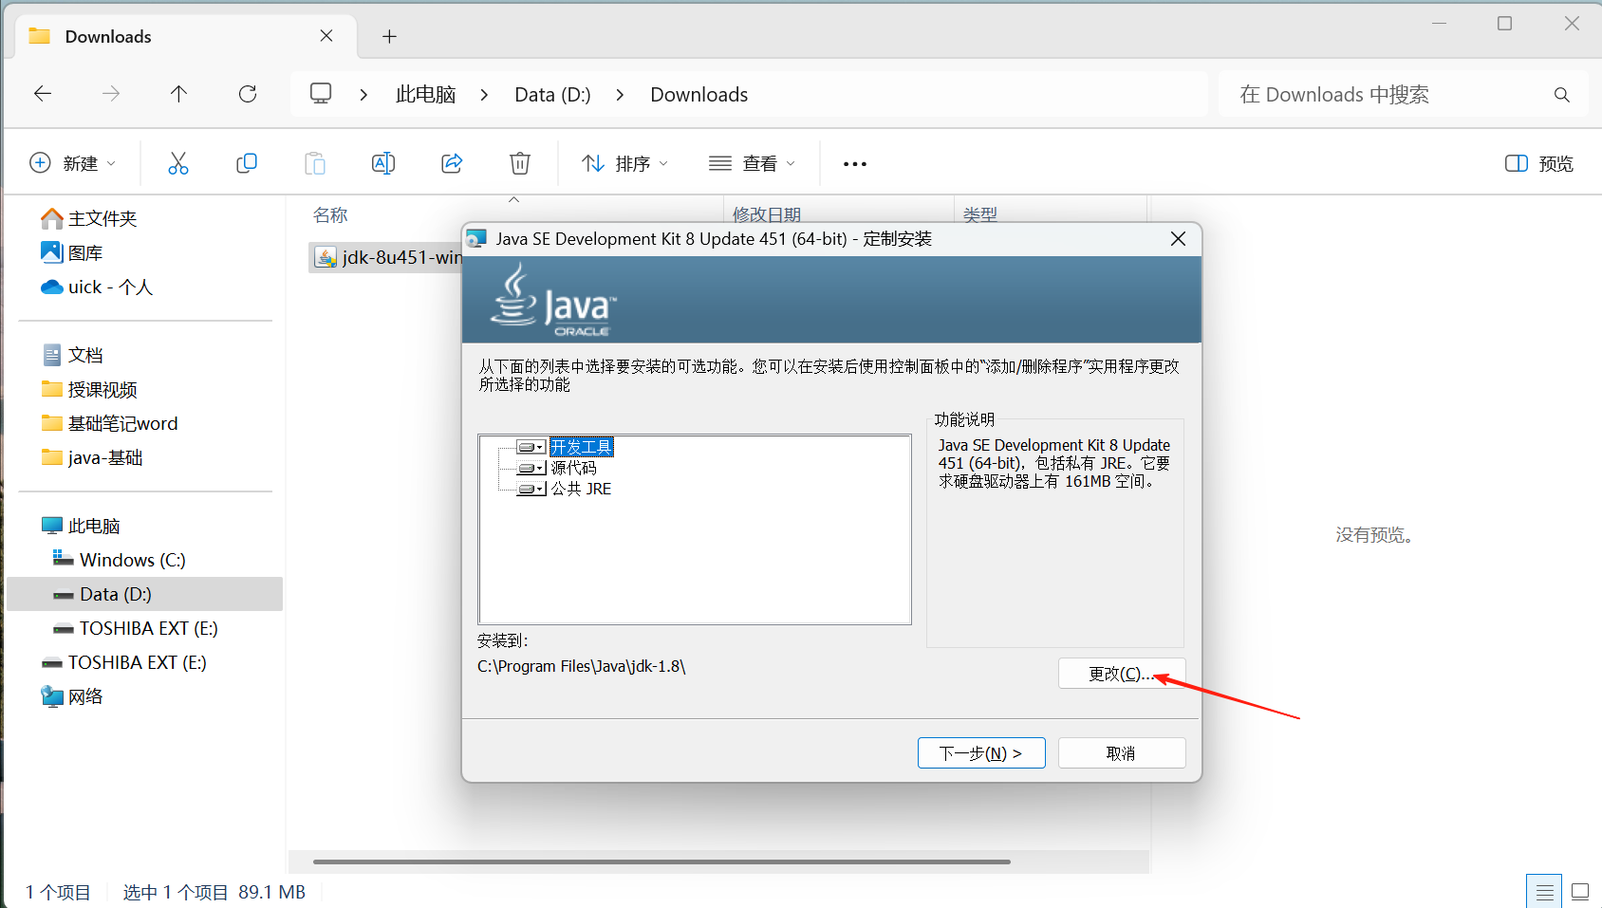Click the Delete trash icon
Screen dimensions: 1602x908
[x=519, y=162]
